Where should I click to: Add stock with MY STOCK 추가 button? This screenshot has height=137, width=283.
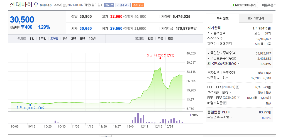[x=244, y=5]
